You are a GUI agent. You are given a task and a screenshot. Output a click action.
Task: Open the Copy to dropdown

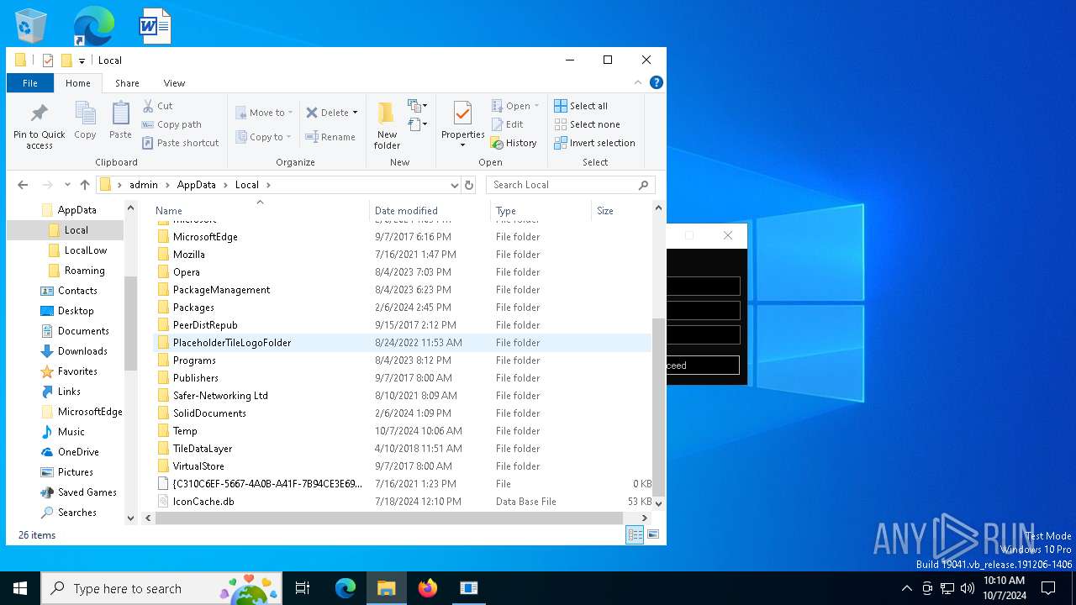(263, 137)
